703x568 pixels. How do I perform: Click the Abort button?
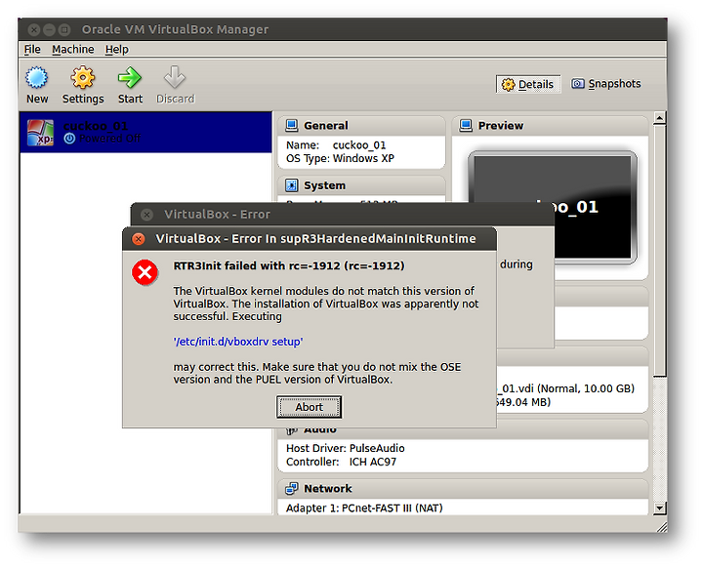pyautogui.click(x=309, y=407)
